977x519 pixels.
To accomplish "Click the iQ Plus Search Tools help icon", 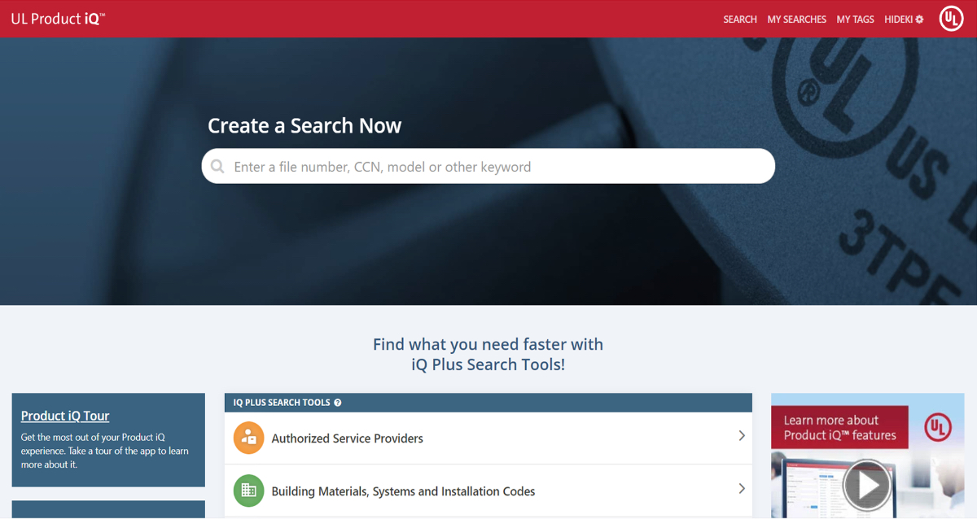I will (x=338, y=403).
